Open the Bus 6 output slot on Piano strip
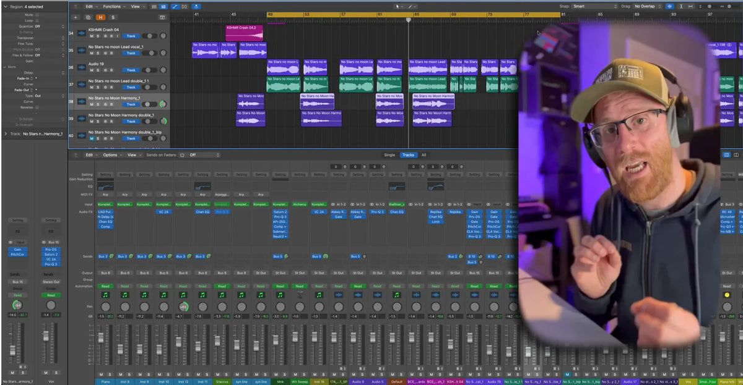Image resolution: width=743 pixels, height=385 pixels. point(105,273)
